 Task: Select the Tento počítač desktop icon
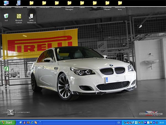pos(6,4)
